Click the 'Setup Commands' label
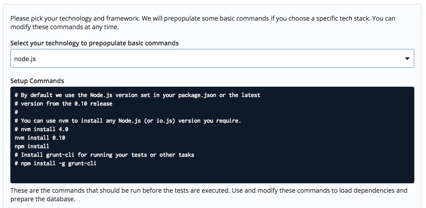The image size is (426, 208). [x=37, y=81]
